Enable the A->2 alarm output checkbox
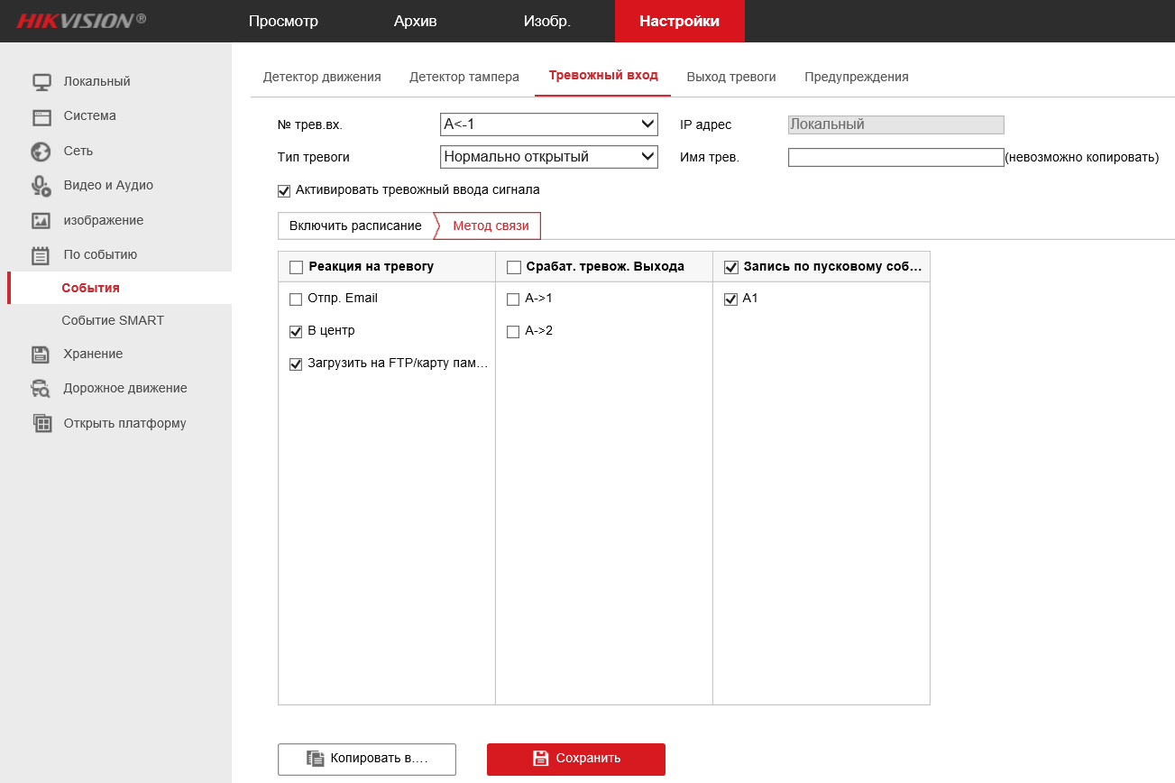This screenshot has width=1175, height=783. [x=513, y=332]
